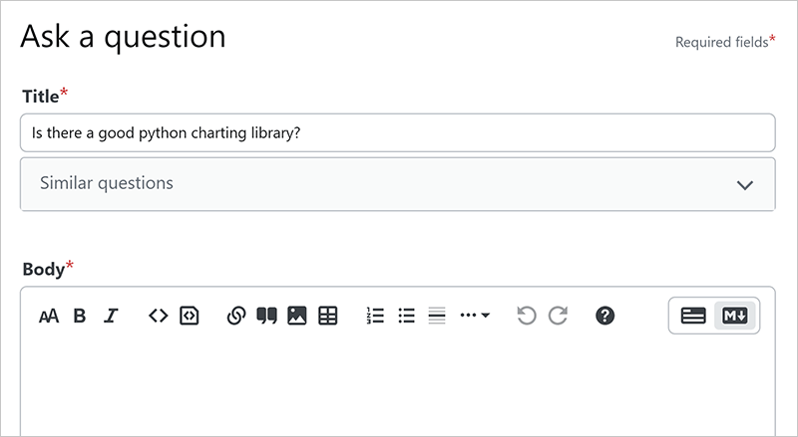Insert a horizontal rule
Screen dimensions: 798x437
[x=436, y=316]
